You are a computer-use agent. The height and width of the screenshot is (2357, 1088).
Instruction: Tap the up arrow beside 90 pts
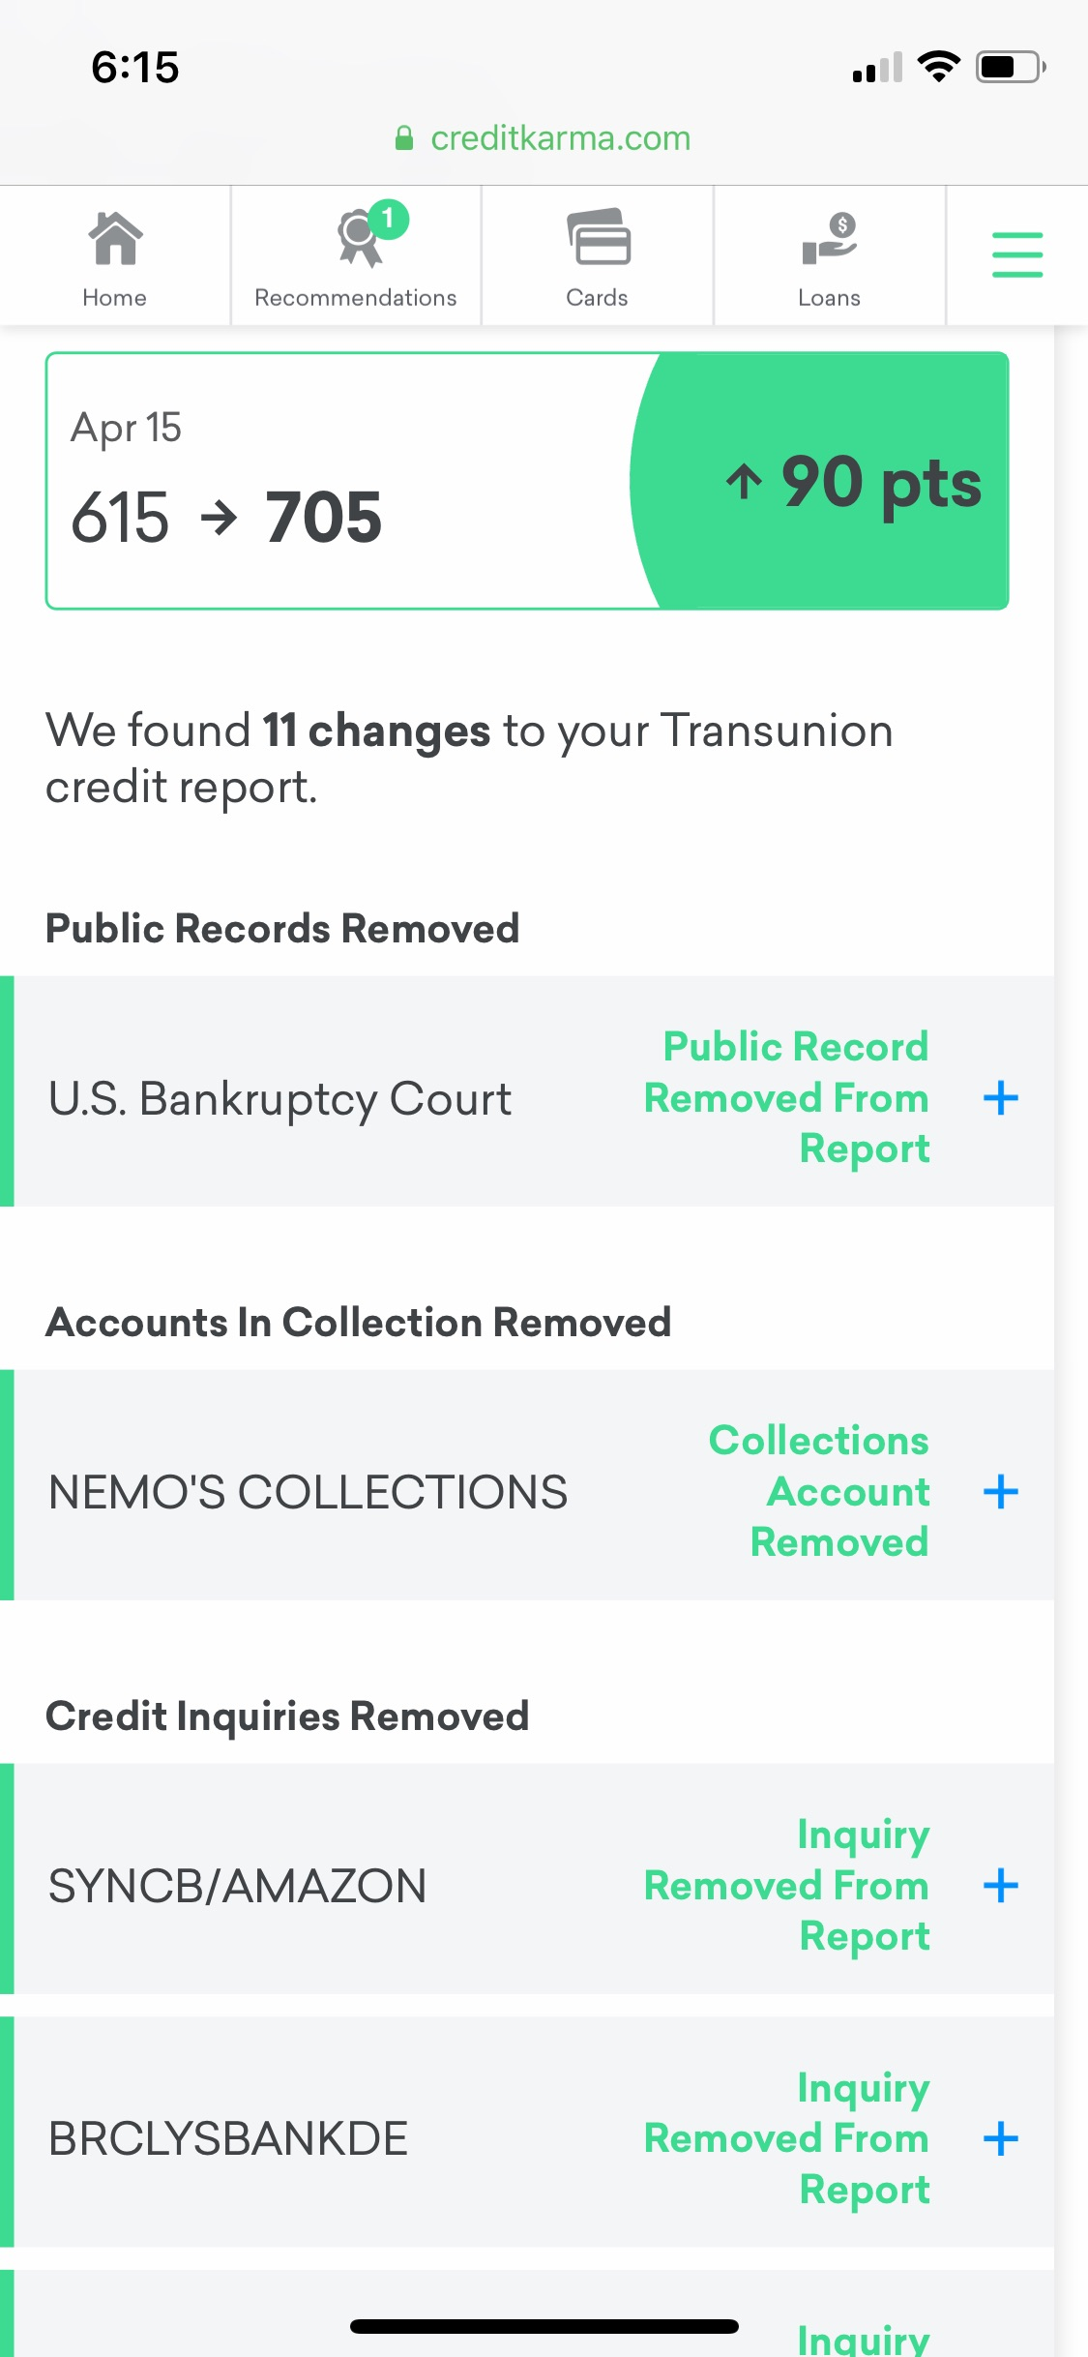744,481
